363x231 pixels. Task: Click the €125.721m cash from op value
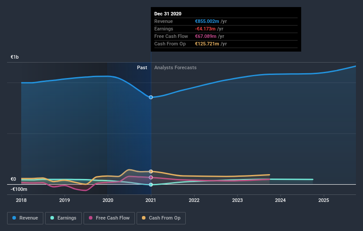207,44
